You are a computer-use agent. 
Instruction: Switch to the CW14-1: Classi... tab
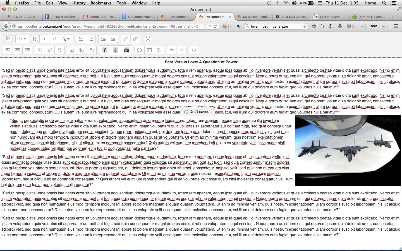point(23,17)
